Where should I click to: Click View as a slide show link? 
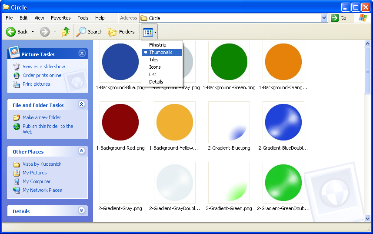[44, 67]
